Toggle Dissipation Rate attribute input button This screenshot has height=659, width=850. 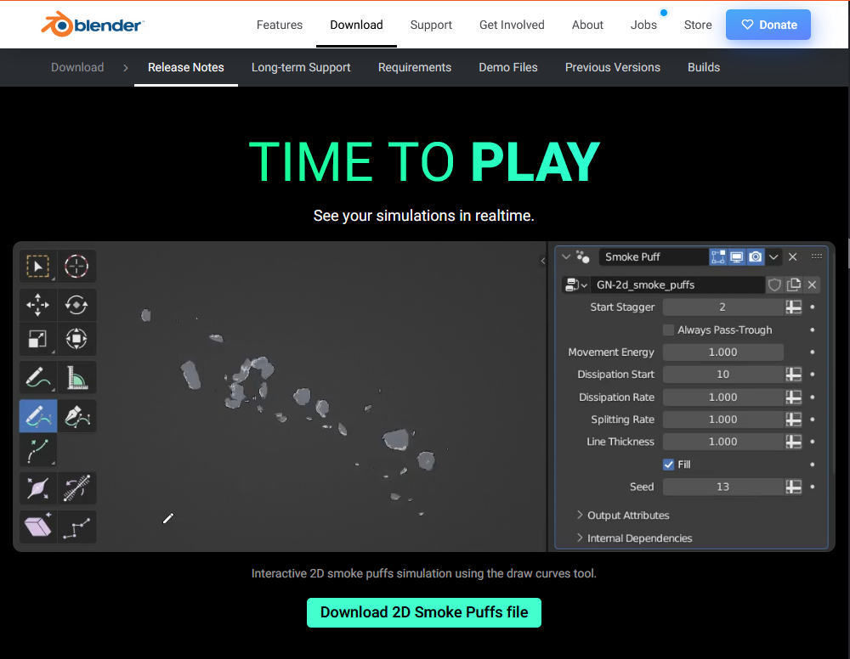[x=794, y=397]
